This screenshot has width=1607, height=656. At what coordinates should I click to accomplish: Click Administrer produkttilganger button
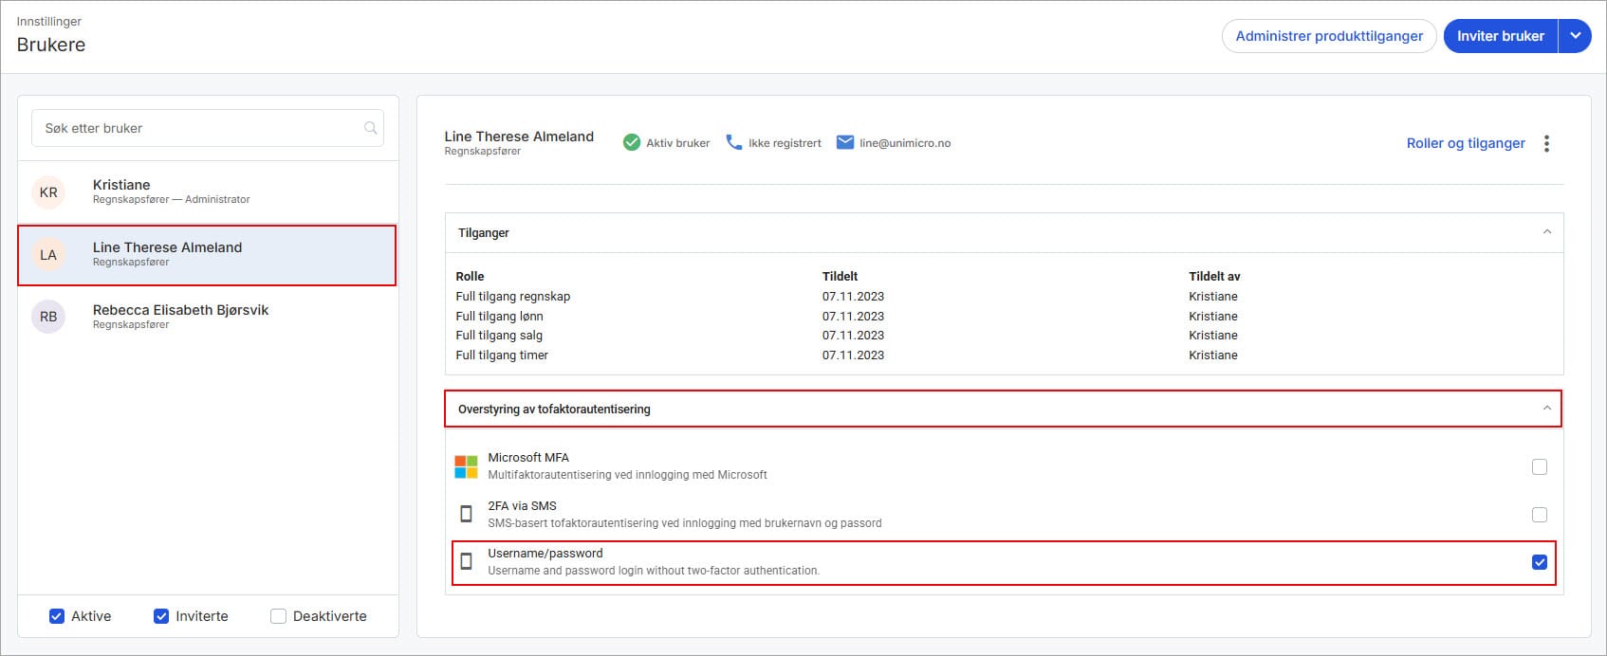(1329, 36)
